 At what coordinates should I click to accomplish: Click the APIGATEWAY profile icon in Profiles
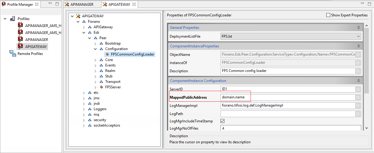coord(20,46)
